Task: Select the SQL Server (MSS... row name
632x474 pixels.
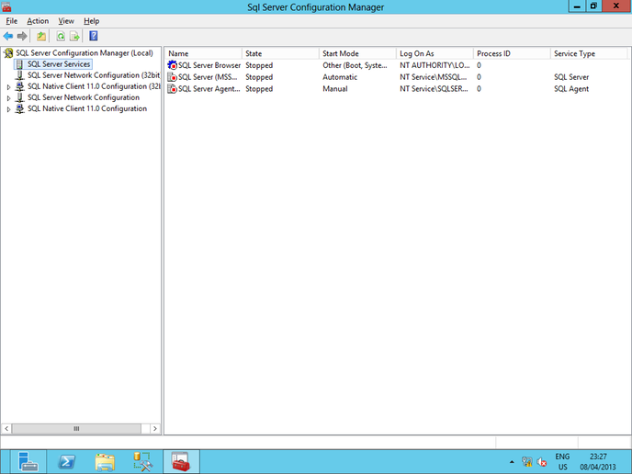Action: click(x=208, y=77)
